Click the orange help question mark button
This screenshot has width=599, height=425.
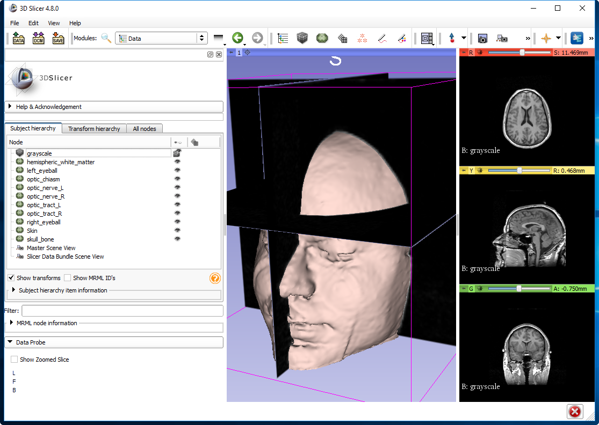tap(215, 278)
